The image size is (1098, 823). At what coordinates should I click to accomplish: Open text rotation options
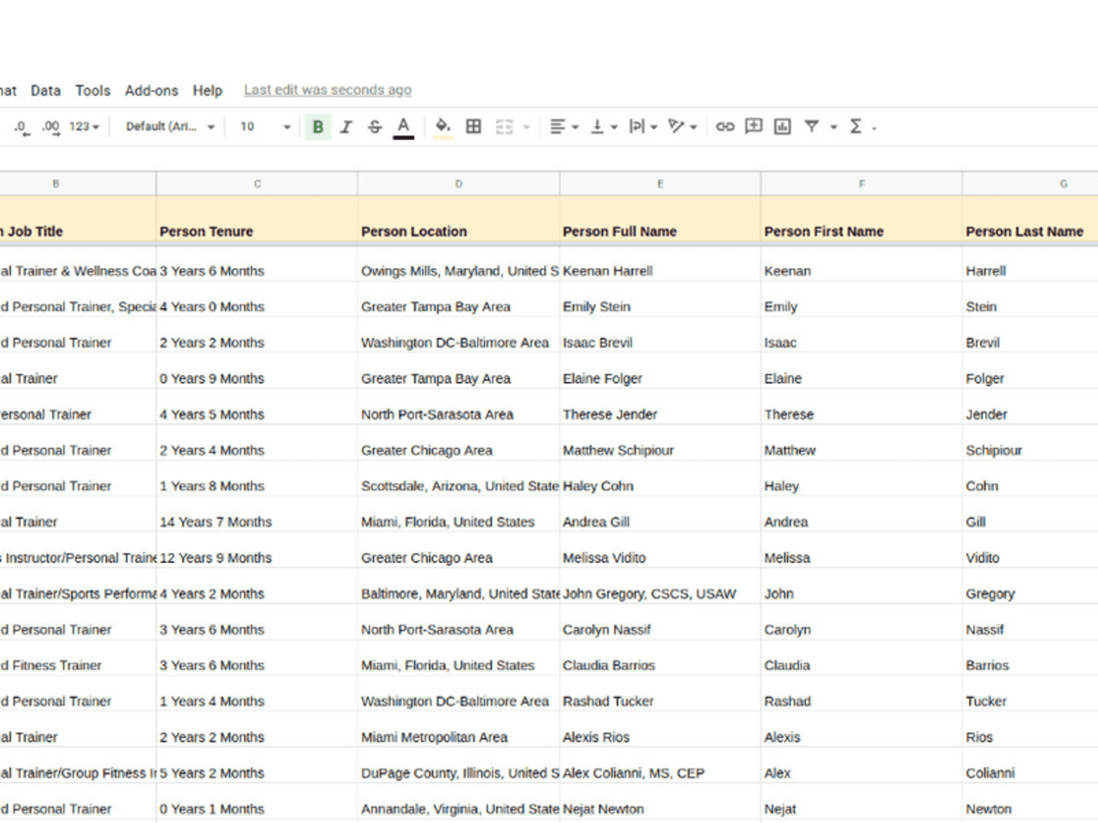[x=682, y=126]
